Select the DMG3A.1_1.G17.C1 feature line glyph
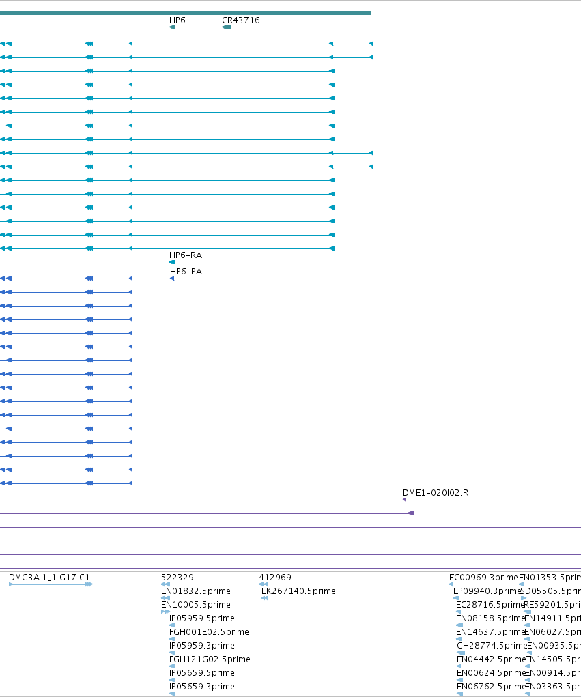Viewport: 581px width, 697px height. [x=51, y=584]
